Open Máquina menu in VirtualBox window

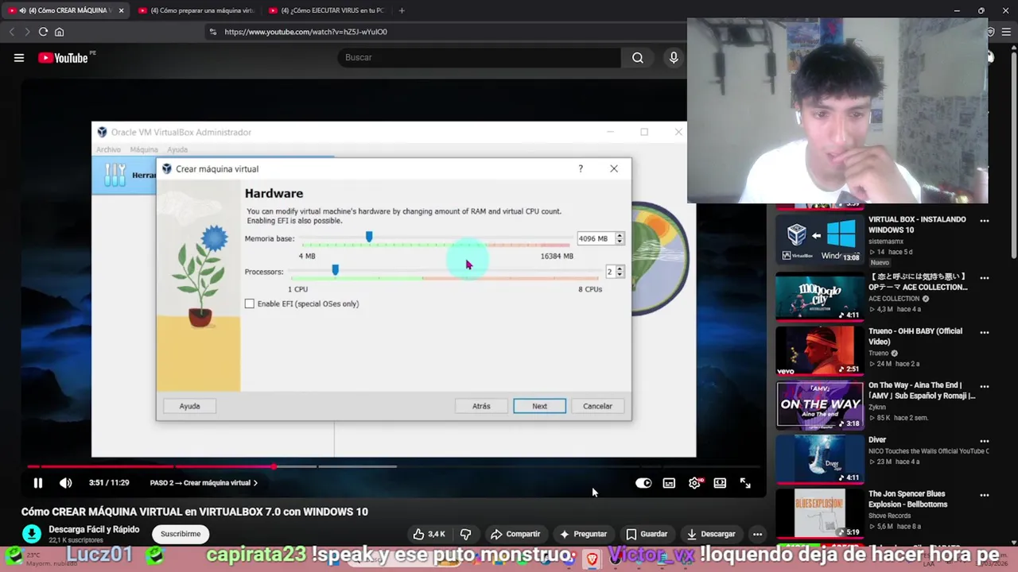point(144,149)
